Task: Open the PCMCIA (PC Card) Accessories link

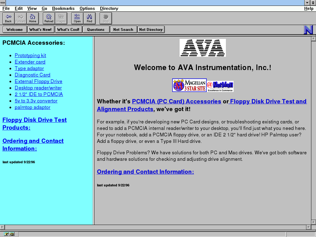Action: 177,102
